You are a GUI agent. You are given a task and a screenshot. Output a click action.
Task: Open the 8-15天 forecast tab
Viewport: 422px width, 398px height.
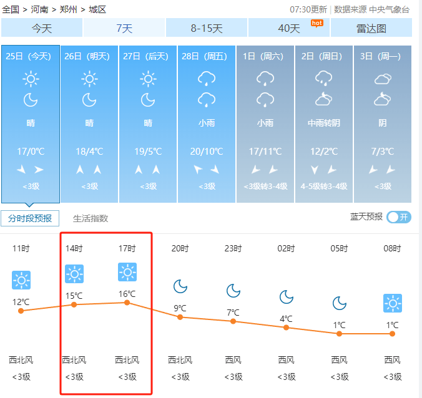tap(207, 27)
